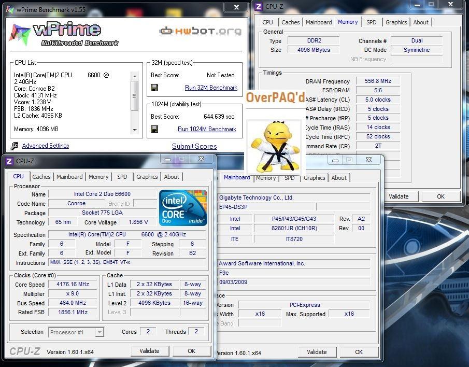Click the Run 32M Benchmark link
469x367 pixels.
point(211,88)
